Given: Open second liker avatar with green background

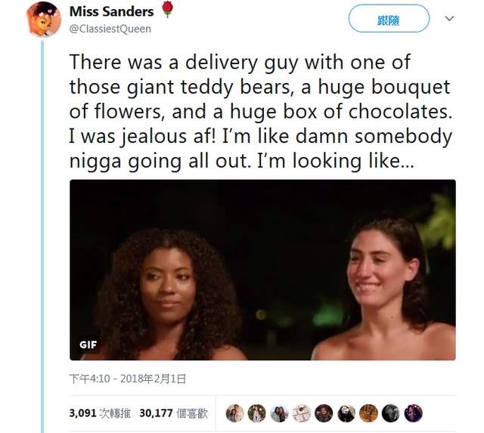Looking at the screenshot, I should click(257, 413).
